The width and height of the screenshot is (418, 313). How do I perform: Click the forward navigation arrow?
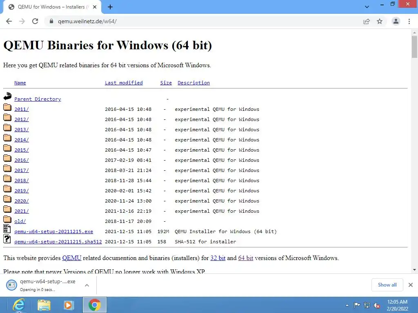point(22,21)
